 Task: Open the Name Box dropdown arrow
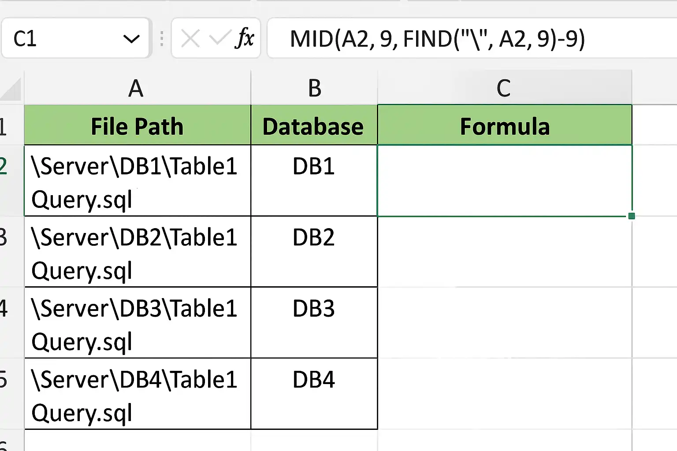point(131,39)
